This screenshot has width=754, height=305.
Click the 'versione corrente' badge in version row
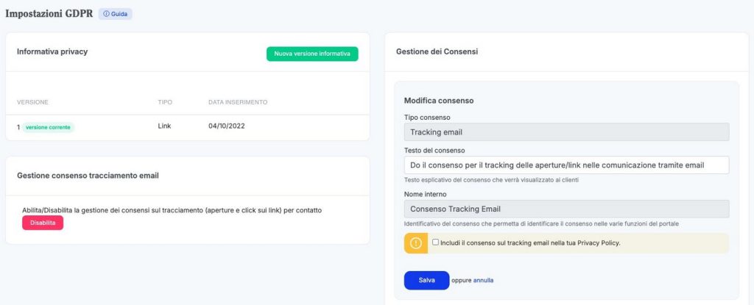pos(48,127)
